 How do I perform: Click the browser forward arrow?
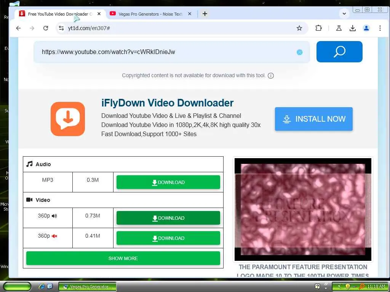point(32,28)
